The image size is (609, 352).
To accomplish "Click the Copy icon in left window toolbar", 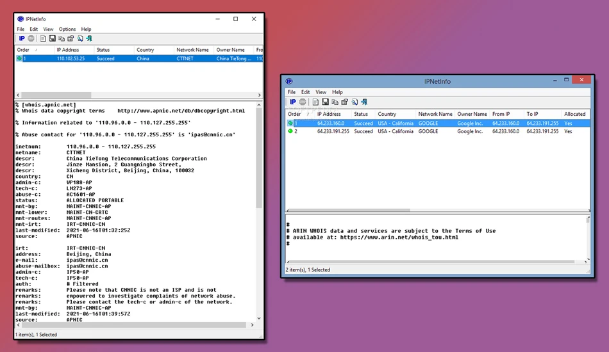I will coord(62,38).
